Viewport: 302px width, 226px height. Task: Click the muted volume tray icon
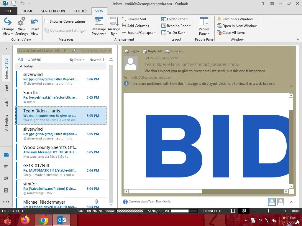click(x=274, y=220)
